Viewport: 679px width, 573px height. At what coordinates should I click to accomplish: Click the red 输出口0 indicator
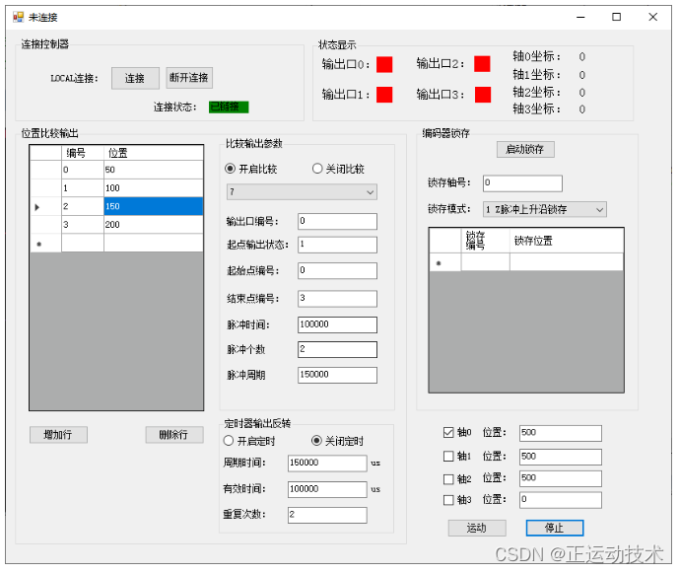pyautogui.click(x=384, y=64)
